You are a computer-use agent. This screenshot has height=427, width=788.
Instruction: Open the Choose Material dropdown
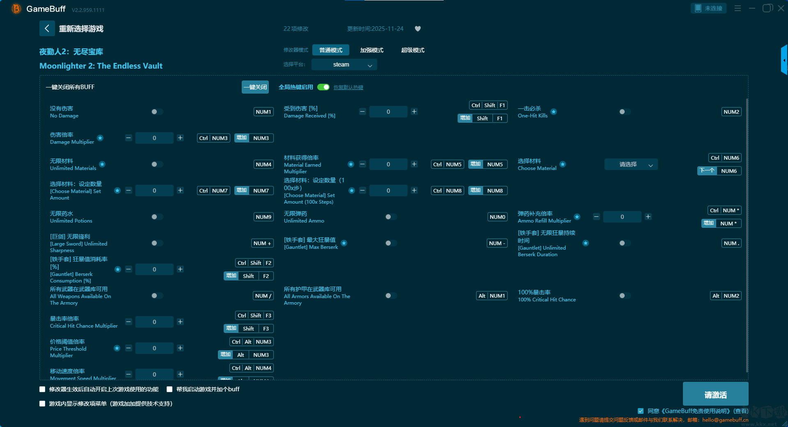tap(631, 164)
